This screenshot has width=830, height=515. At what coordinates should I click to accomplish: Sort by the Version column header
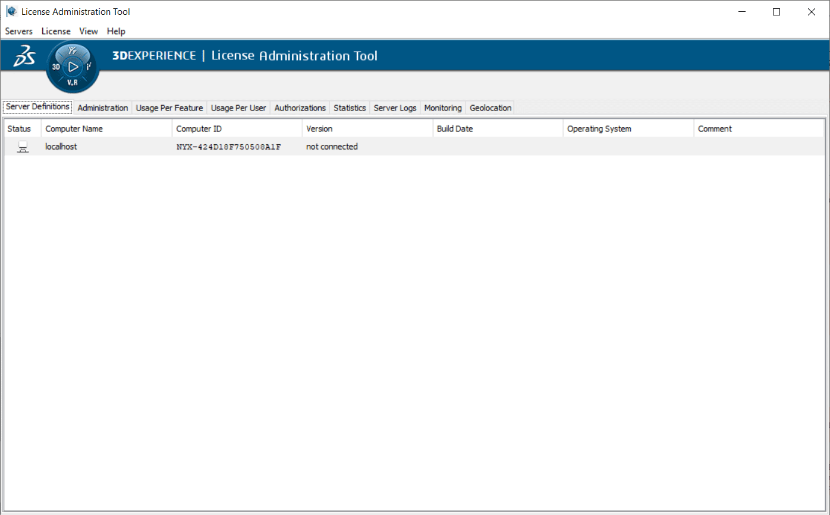[367, 128]
